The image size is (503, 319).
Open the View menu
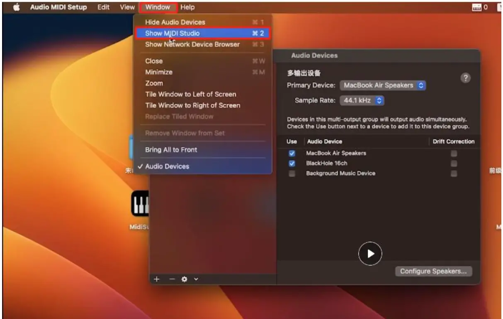pos(127,7)
